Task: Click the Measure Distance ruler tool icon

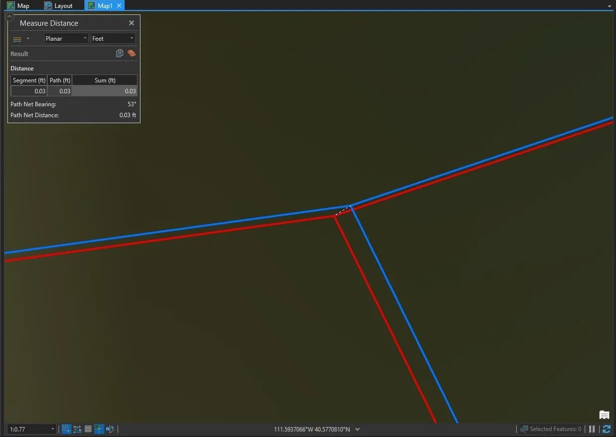Action: [x=17, y=39]
